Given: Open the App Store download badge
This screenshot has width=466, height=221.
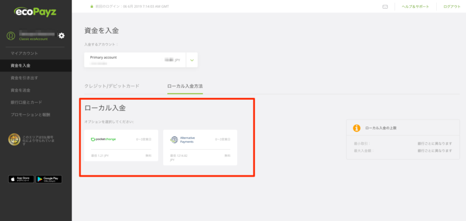Looking at the screenshot, I should 21,179.
